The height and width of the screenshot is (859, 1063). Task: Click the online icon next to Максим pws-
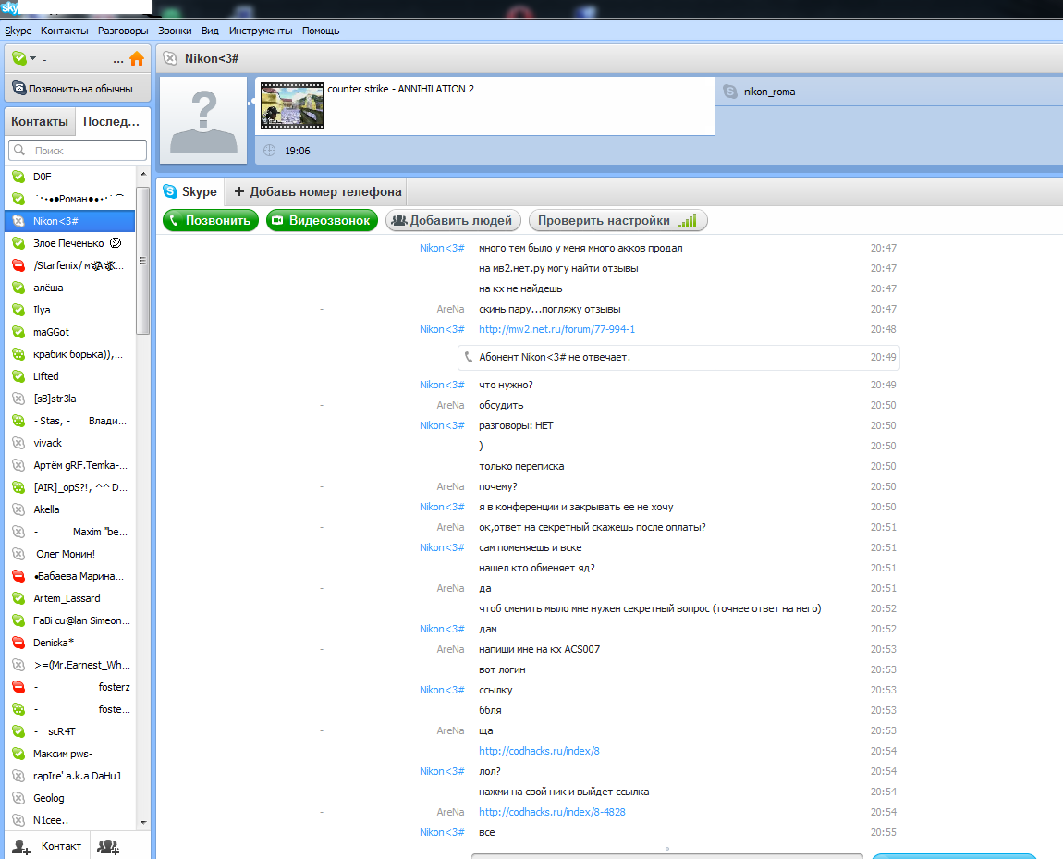[19, 754]
